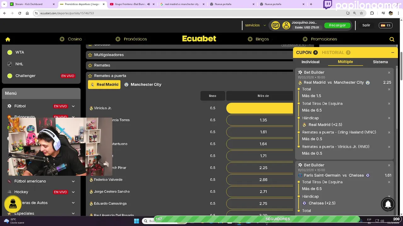Select Eduardo Camavinga 2.75 odds
This screenshot has width=403, height=226.
pyautogui.click(x=260, y=204)
